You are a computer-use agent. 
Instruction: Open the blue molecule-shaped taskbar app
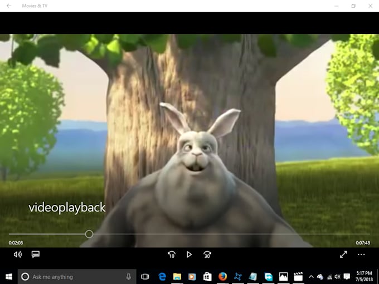238,277
